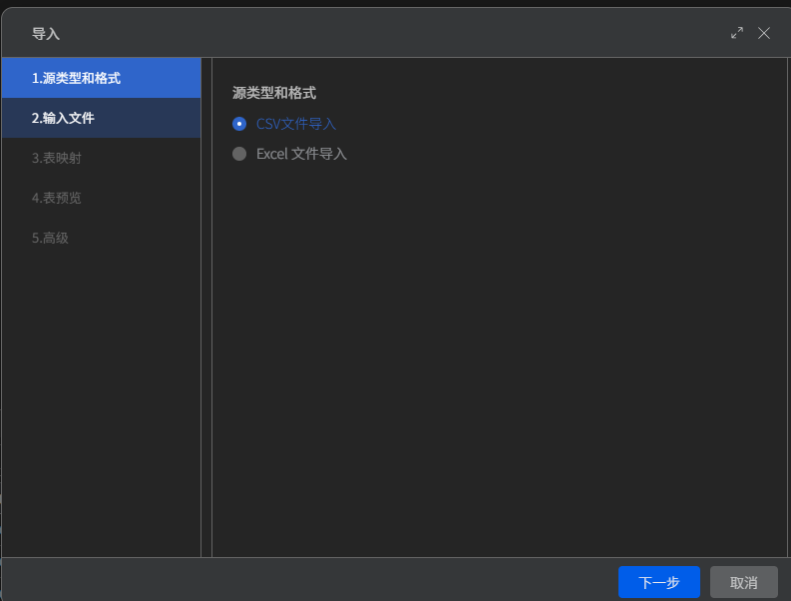Click empty sidebar area below 5.高级

102,404
